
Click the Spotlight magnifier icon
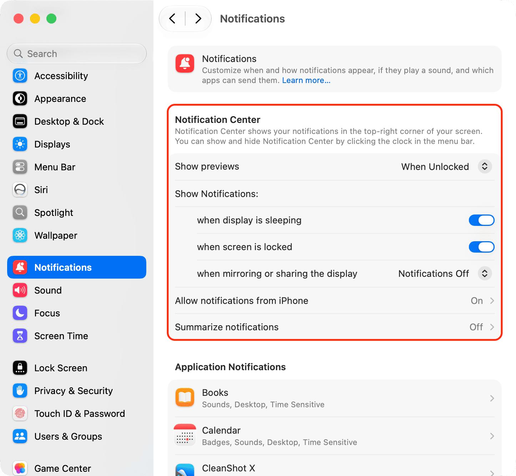(20, 212)
